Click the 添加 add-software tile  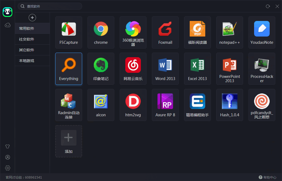pyautogui.click(x=68, y=141)
